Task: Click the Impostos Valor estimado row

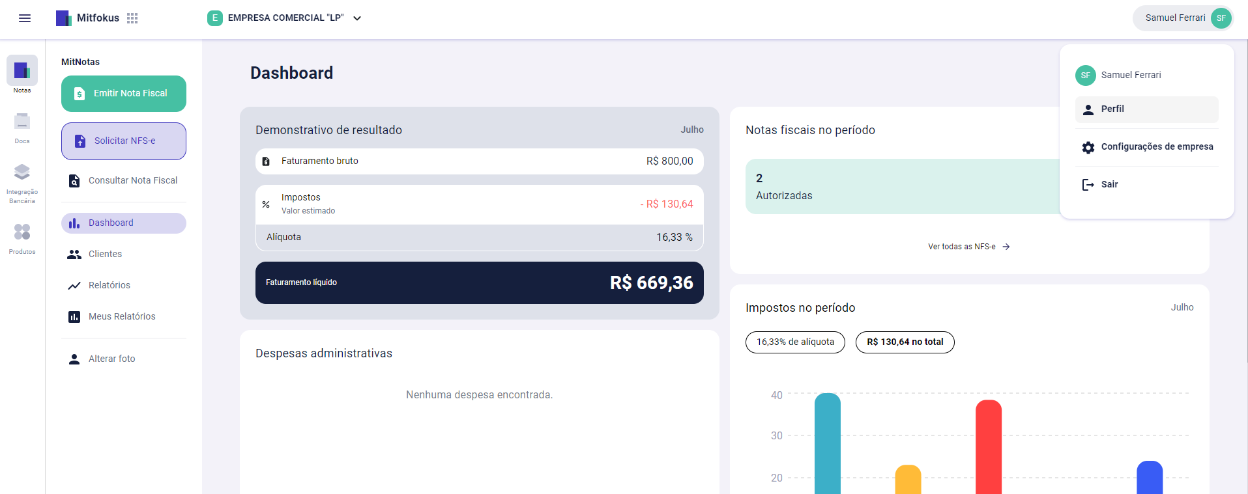Action: coord(480,204)
